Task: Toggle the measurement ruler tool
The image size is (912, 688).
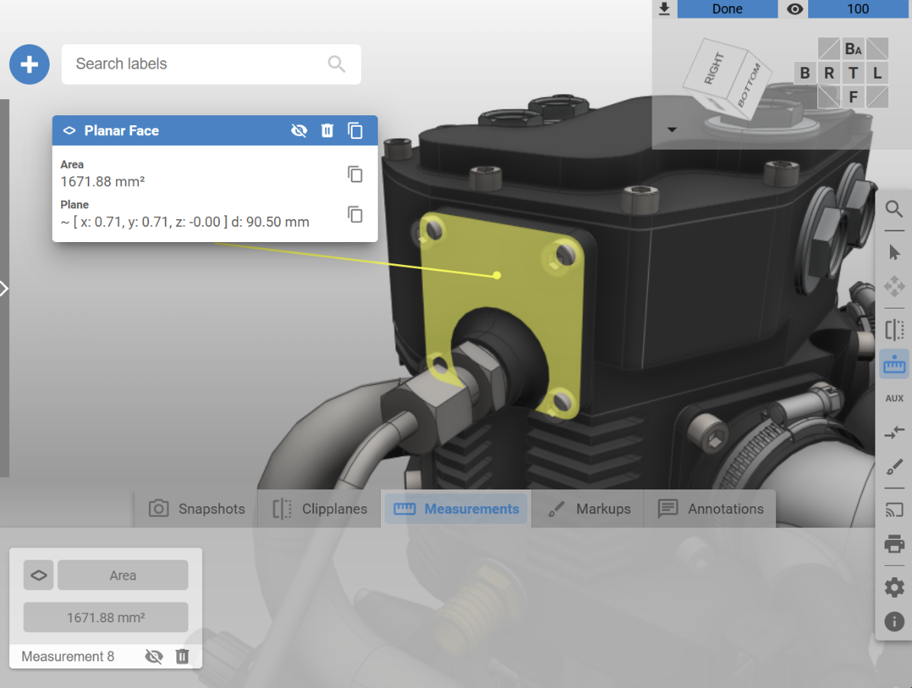Action: pos(894,364)
